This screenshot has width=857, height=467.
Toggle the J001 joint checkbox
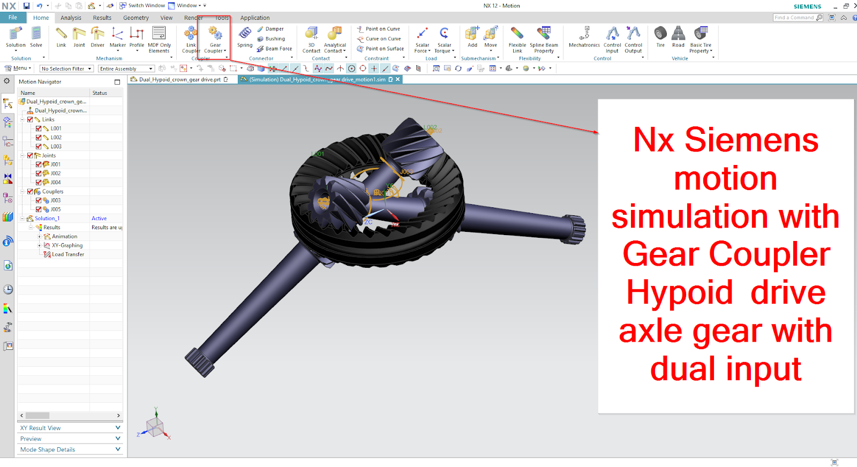(x=39, y=164)
